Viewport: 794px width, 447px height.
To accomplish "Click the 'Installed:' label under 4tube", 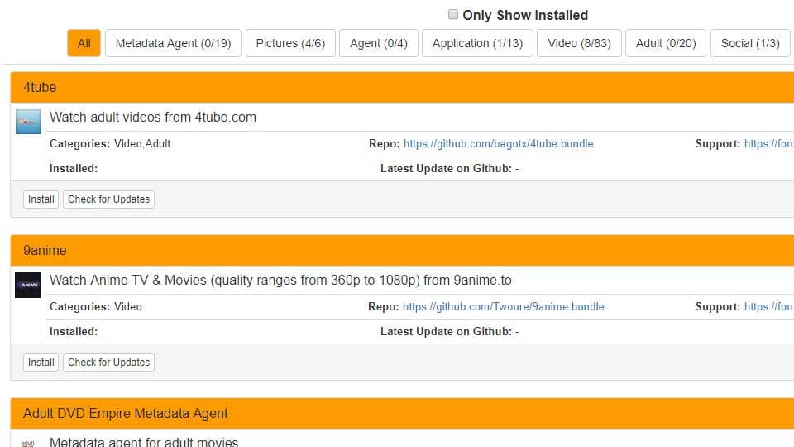I will (x=74, y=168).
